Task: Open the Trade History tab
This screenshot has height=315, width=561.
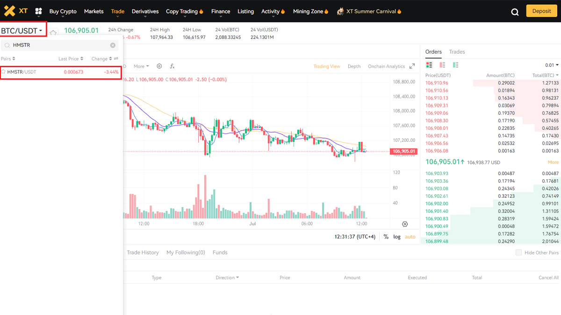Action: coord(143,252)
